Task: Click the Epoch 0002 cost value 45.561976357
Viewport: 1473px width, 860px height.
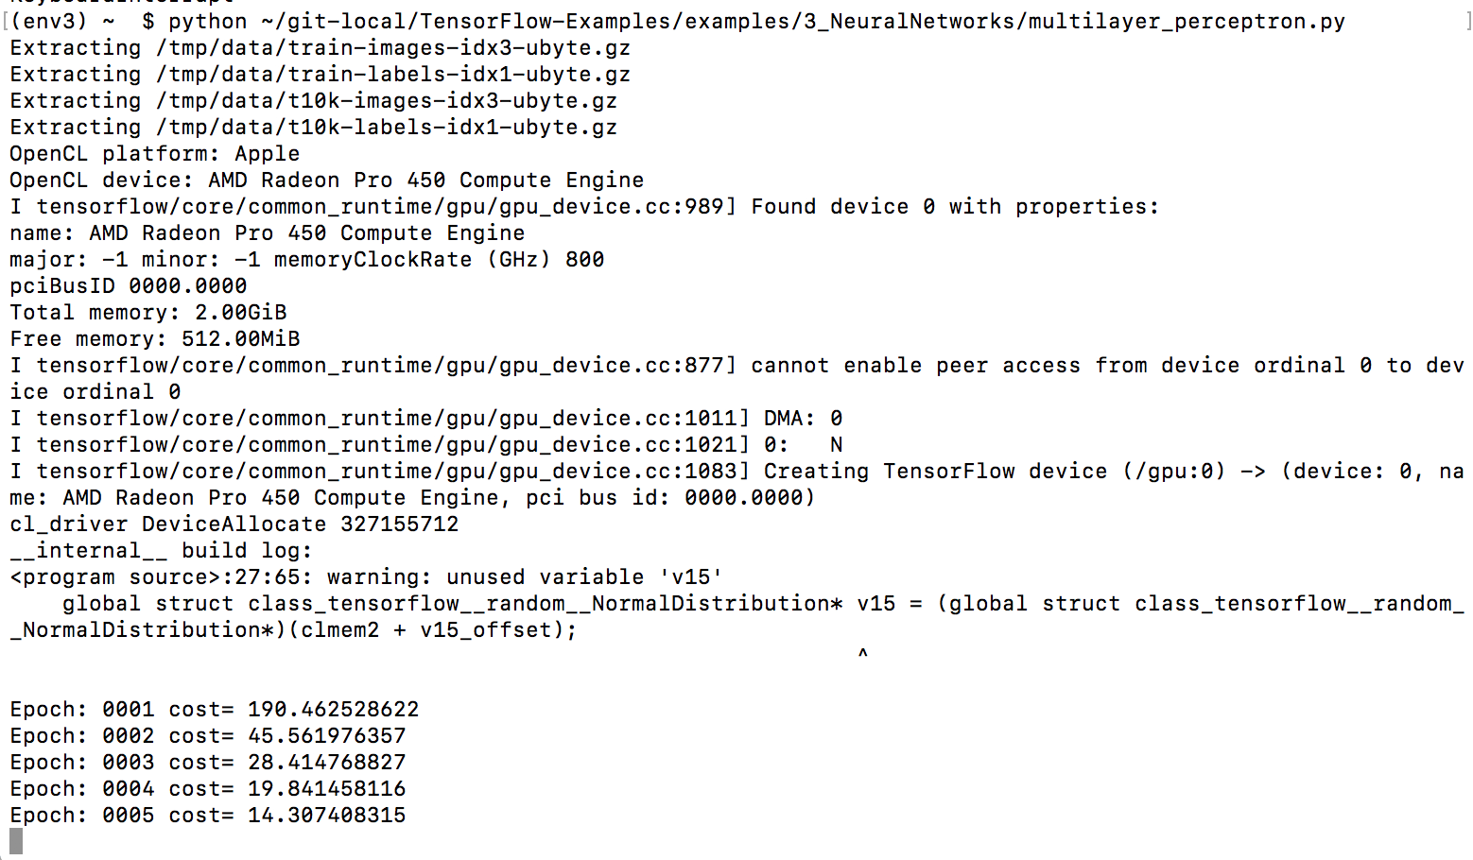Action: point(327,736)
